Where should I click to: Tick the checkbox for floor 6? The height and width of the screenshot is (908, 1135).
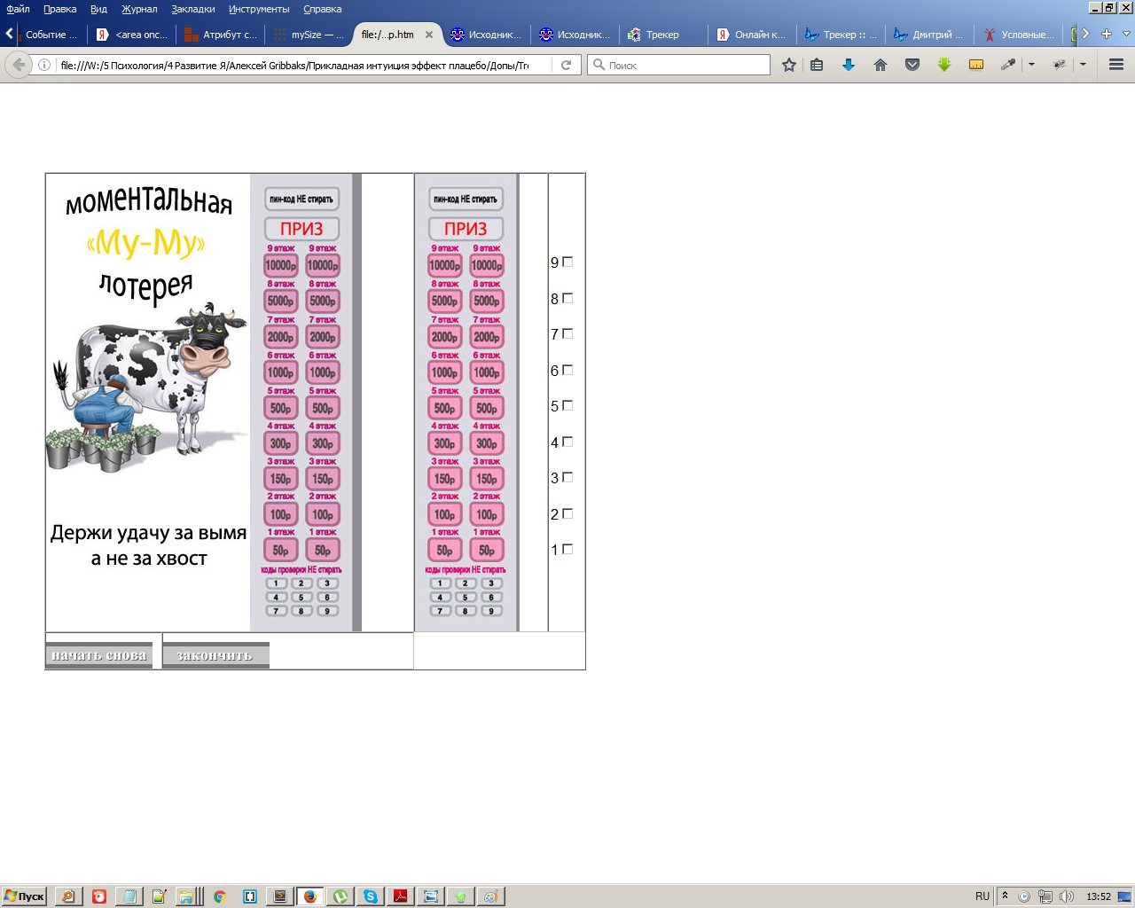coord(568,370)
